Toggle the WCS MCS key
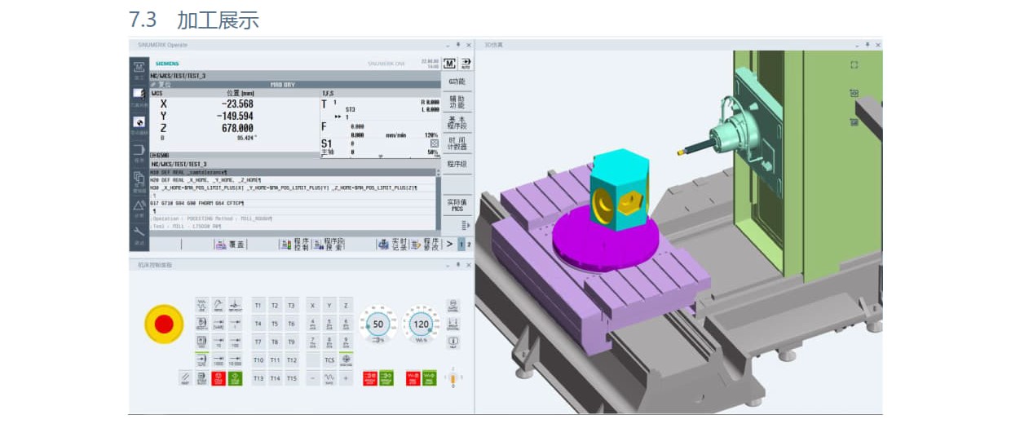Viewport: 1011px width, 428px height. [x=346, y=360]
